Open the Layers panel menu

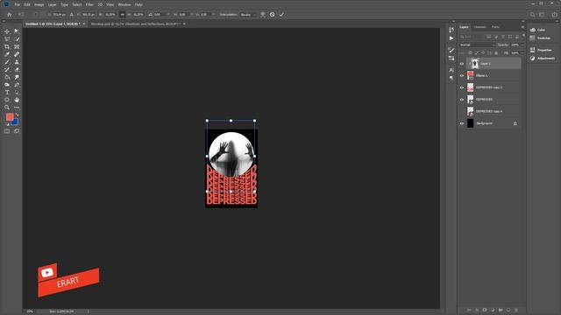522,27
